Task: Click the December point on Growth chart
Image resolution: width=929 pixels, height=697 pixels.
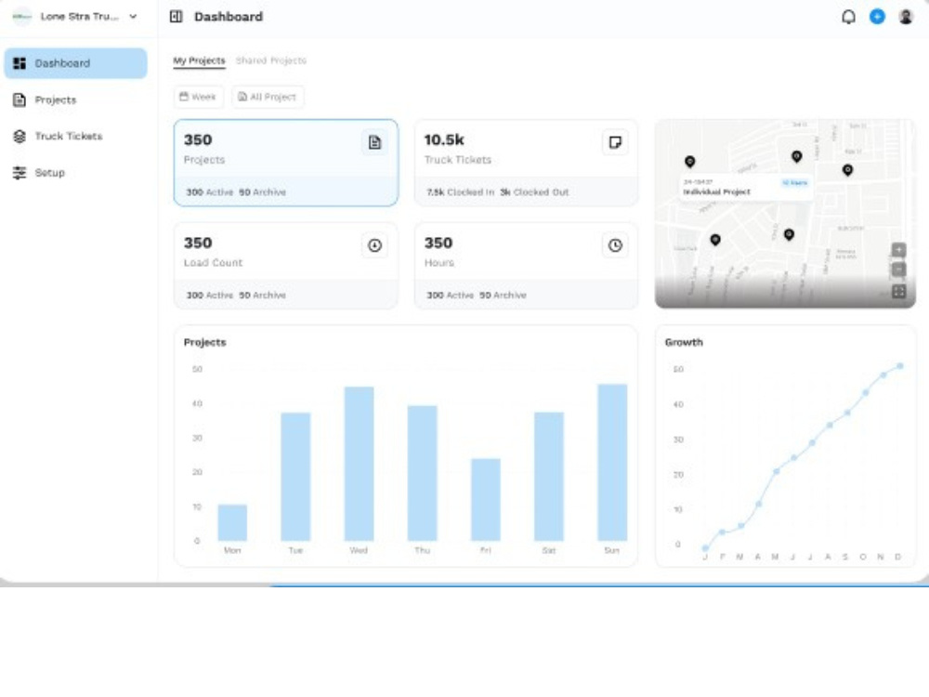Action: coord(900,366)
